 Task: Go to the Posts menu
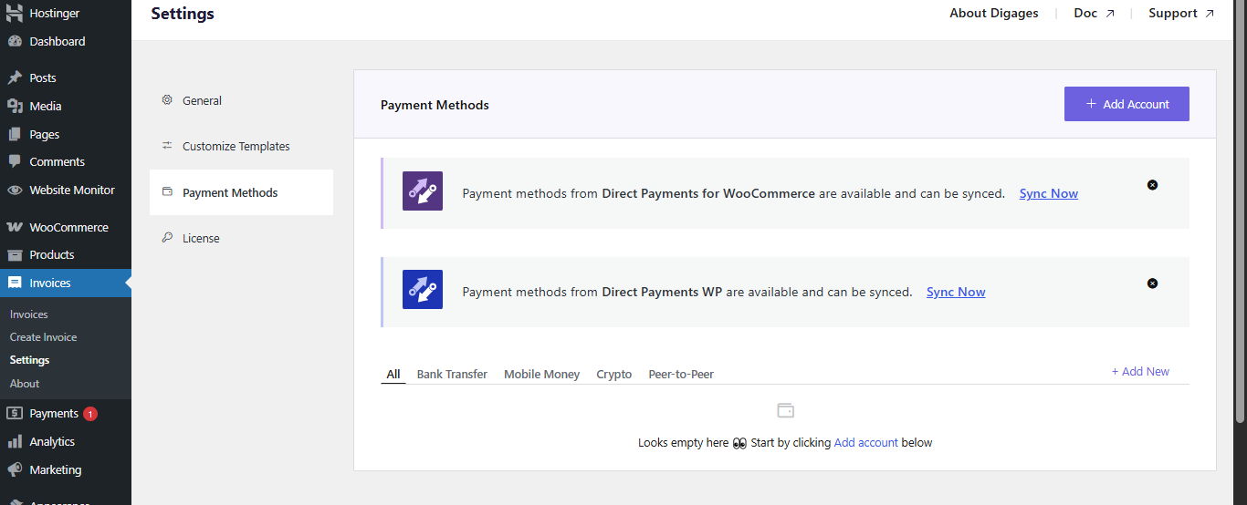tap(66, 77)
